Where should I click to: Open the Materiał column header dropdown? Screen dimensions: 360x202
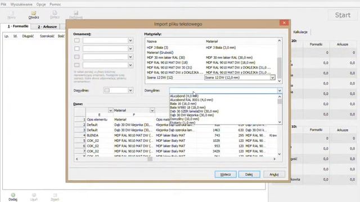(x=152, y=111)
